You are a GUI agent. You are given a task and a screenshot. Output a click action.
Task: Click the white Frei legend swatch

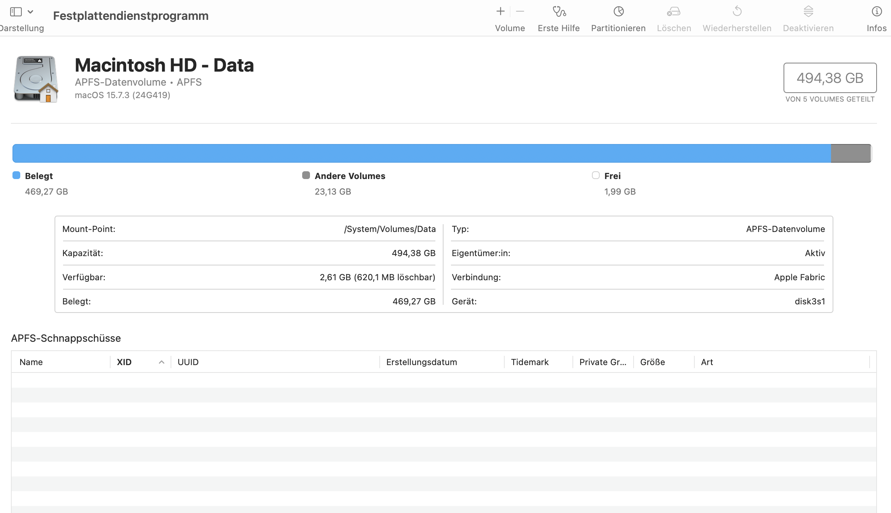(x=595, y=176)
